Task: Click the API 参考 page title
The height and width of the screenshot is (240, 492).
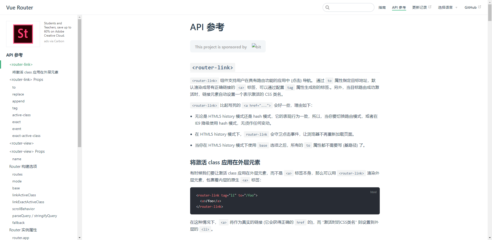Action: [207, 27]
